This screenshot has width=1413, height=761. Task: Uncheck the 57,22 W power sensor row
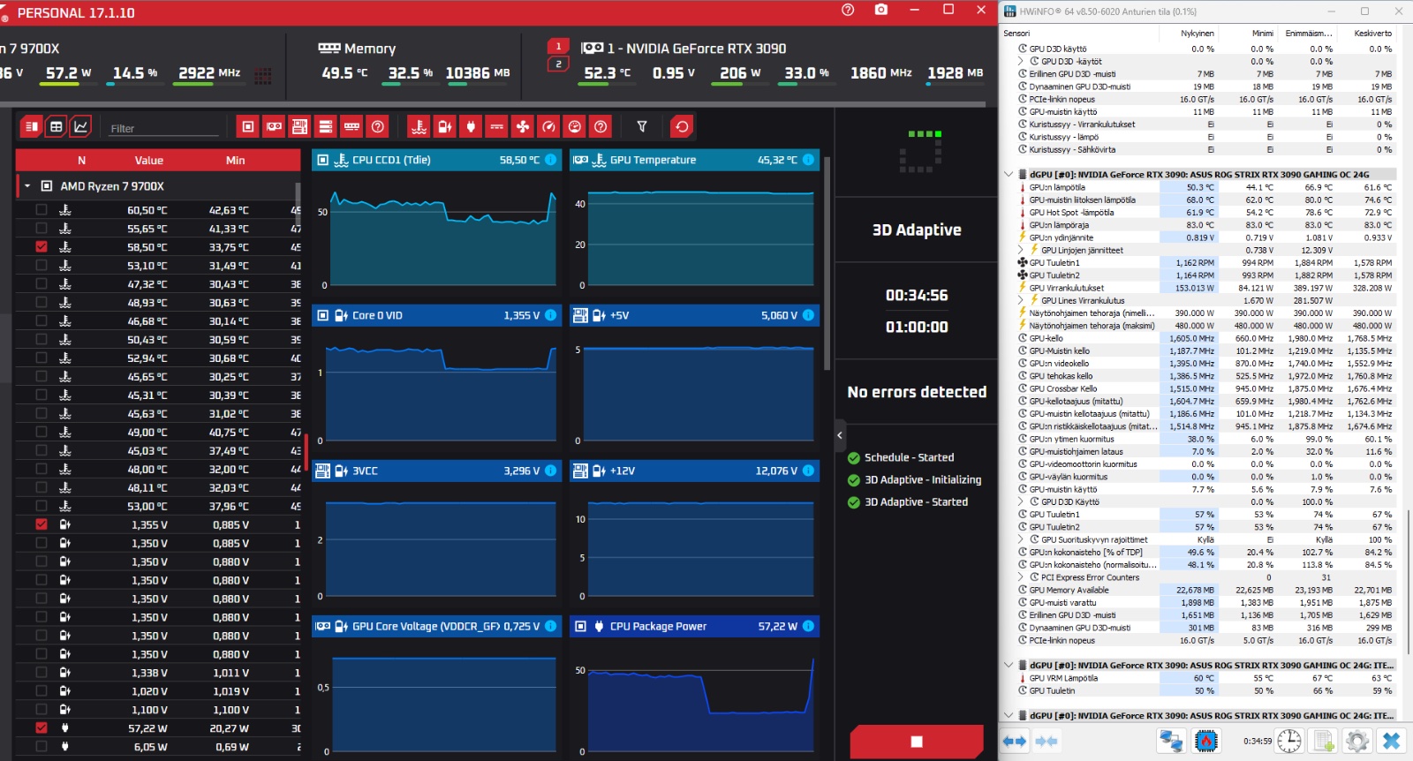(42, 728)
